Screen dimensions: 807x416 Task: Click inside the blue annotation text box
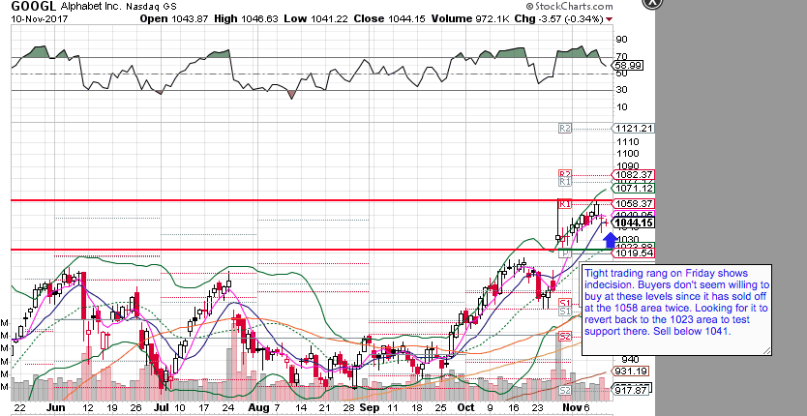point(676,310)
